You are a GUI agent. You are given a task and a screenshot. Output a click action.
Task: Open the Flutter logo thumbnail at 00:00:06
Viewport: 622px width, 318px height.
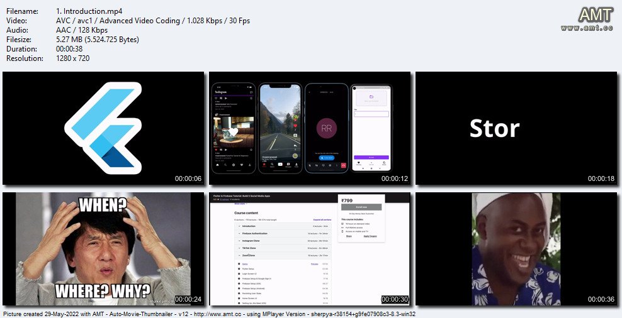pos(103,128)
